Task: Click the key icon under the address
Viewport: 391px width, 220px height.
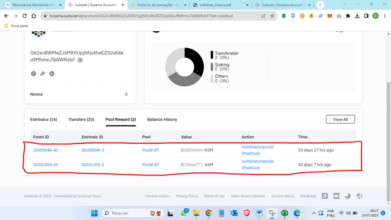Action: (x=43, y=73)
